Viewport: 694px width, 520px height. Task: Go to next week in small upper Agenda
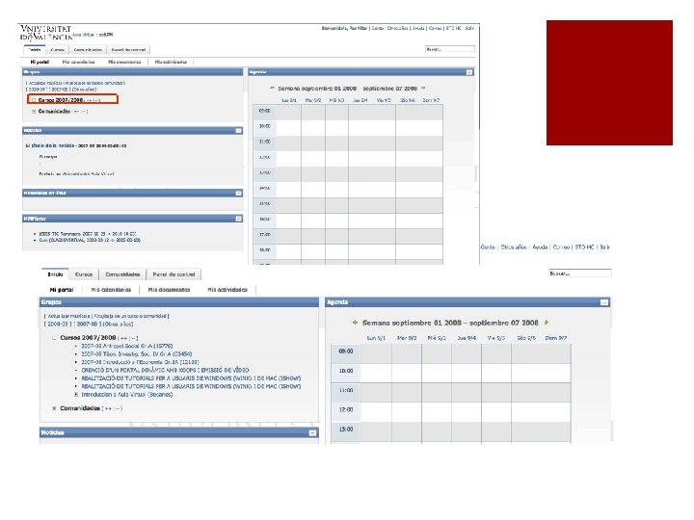click(x=423, y=89)
